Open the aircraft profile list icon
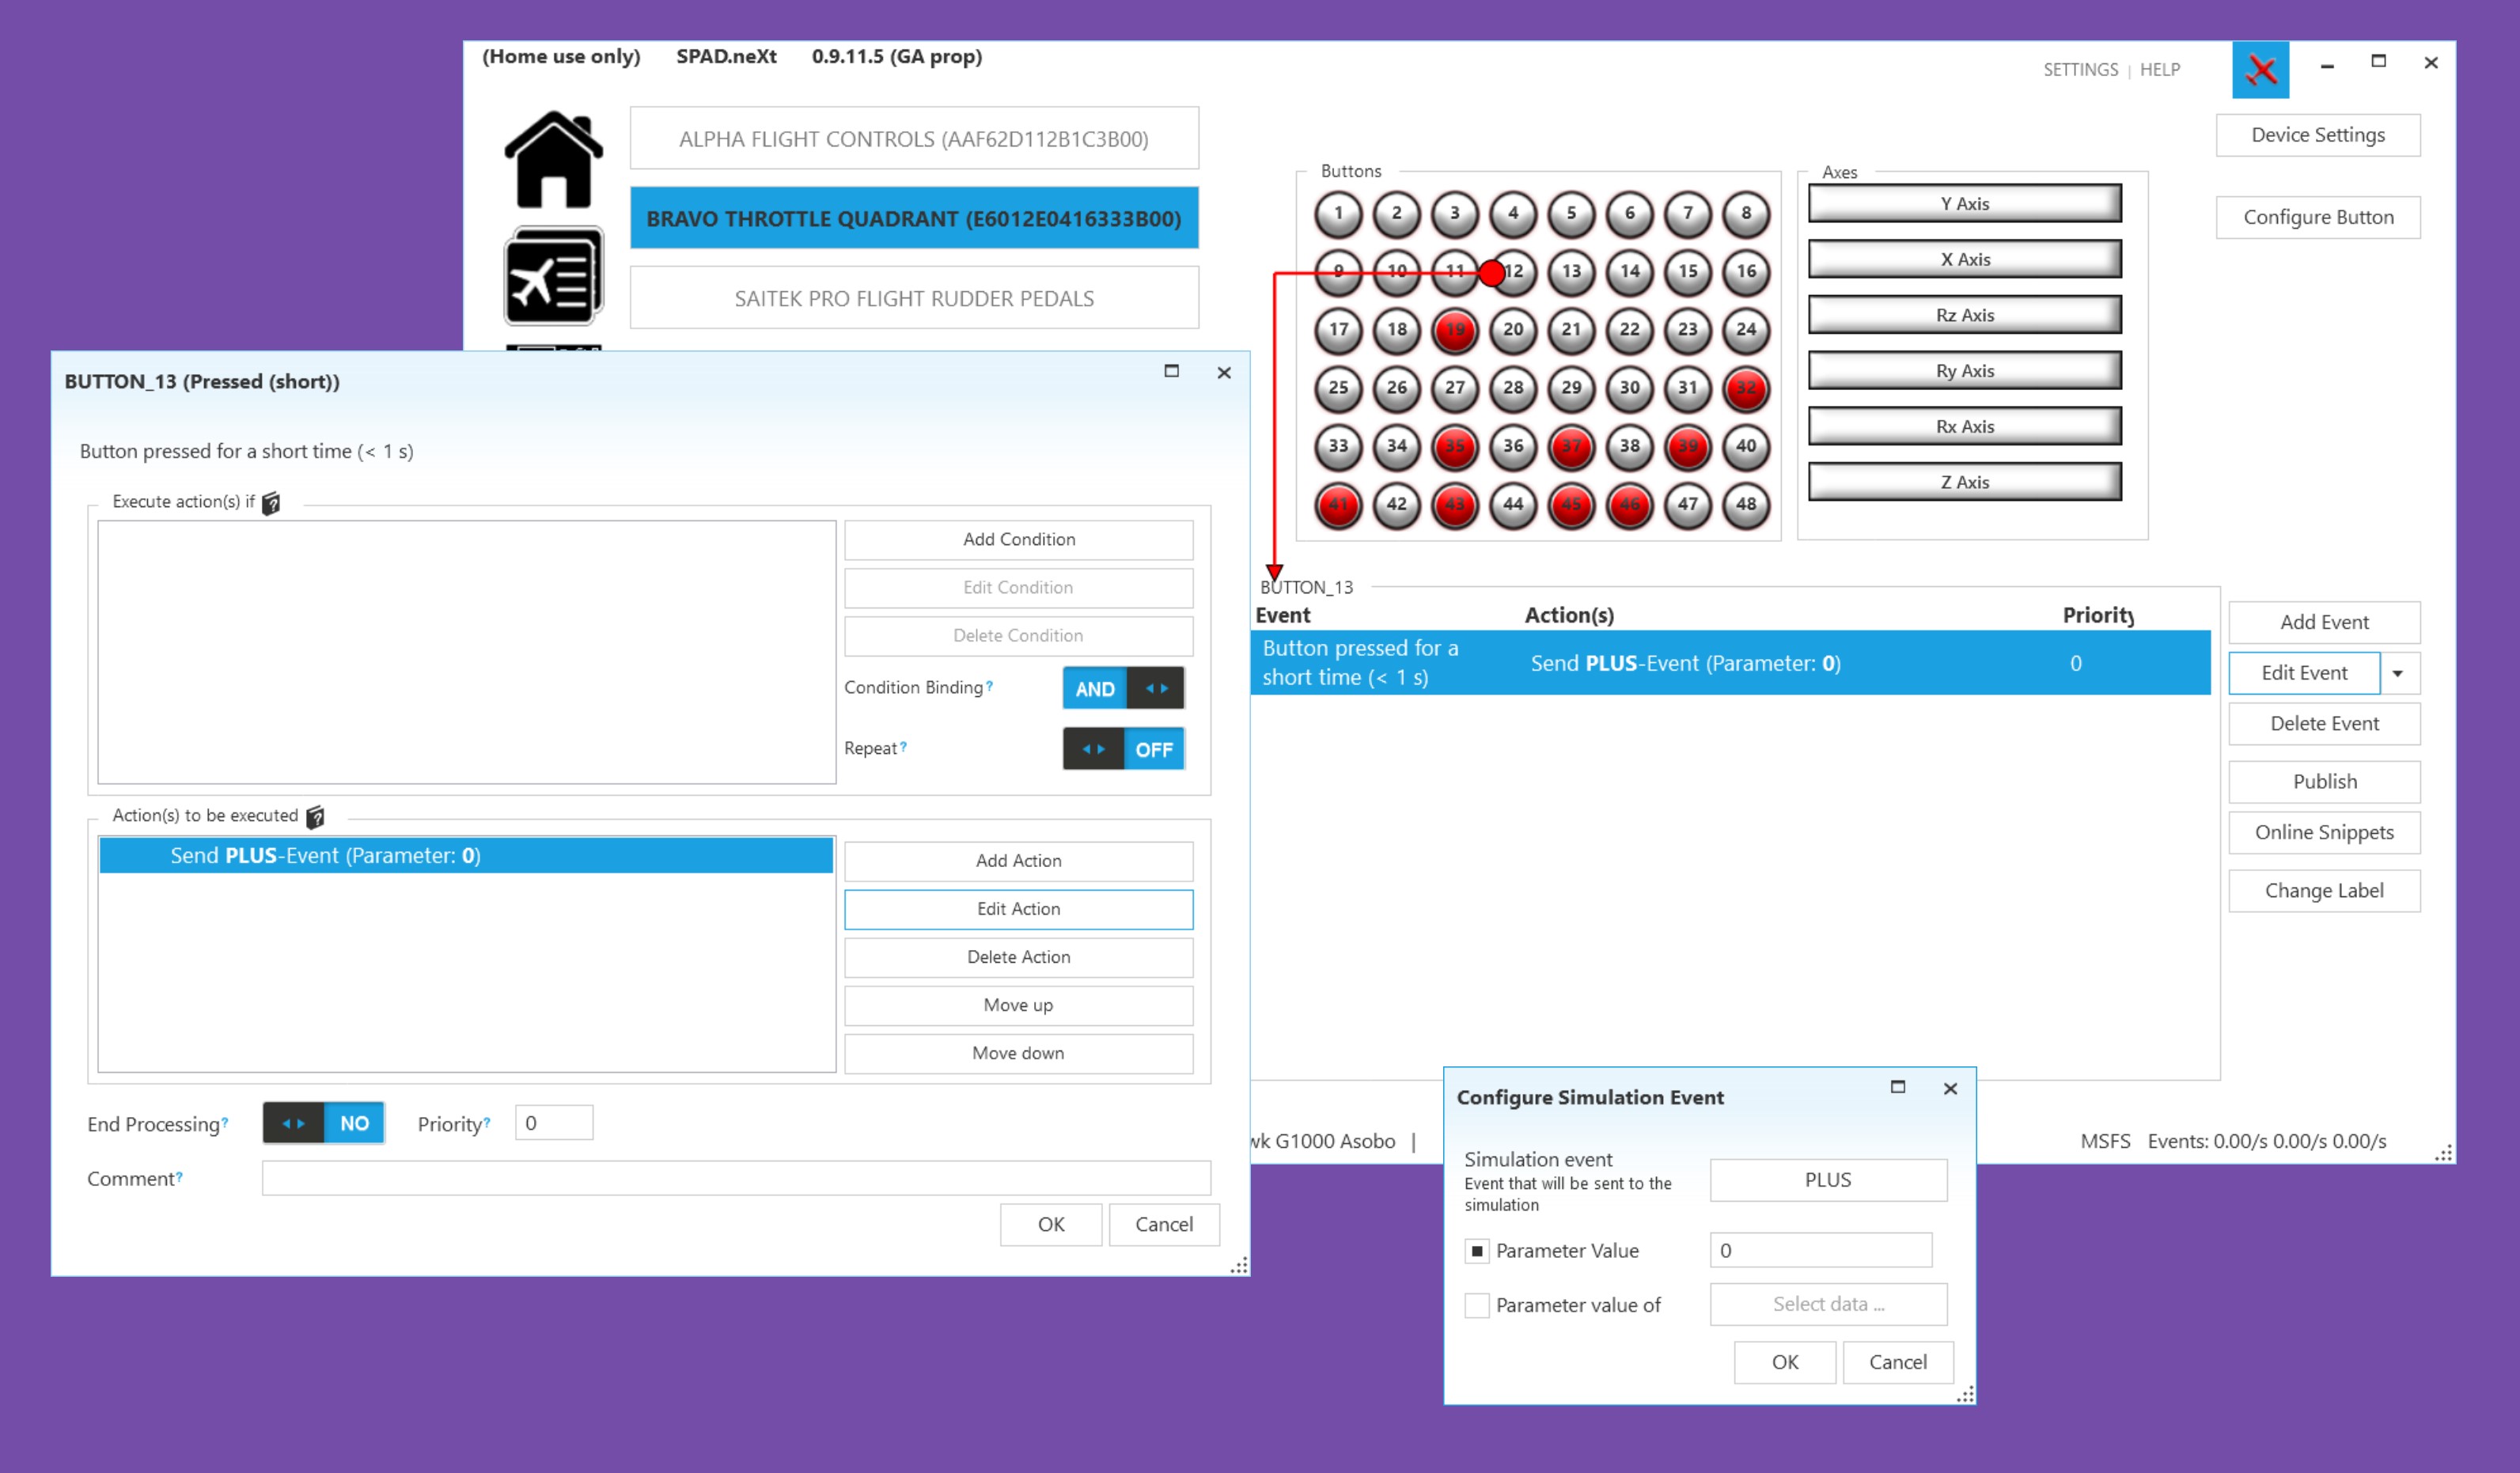Screen dimensions: 2520x1473 click(553, 277)
